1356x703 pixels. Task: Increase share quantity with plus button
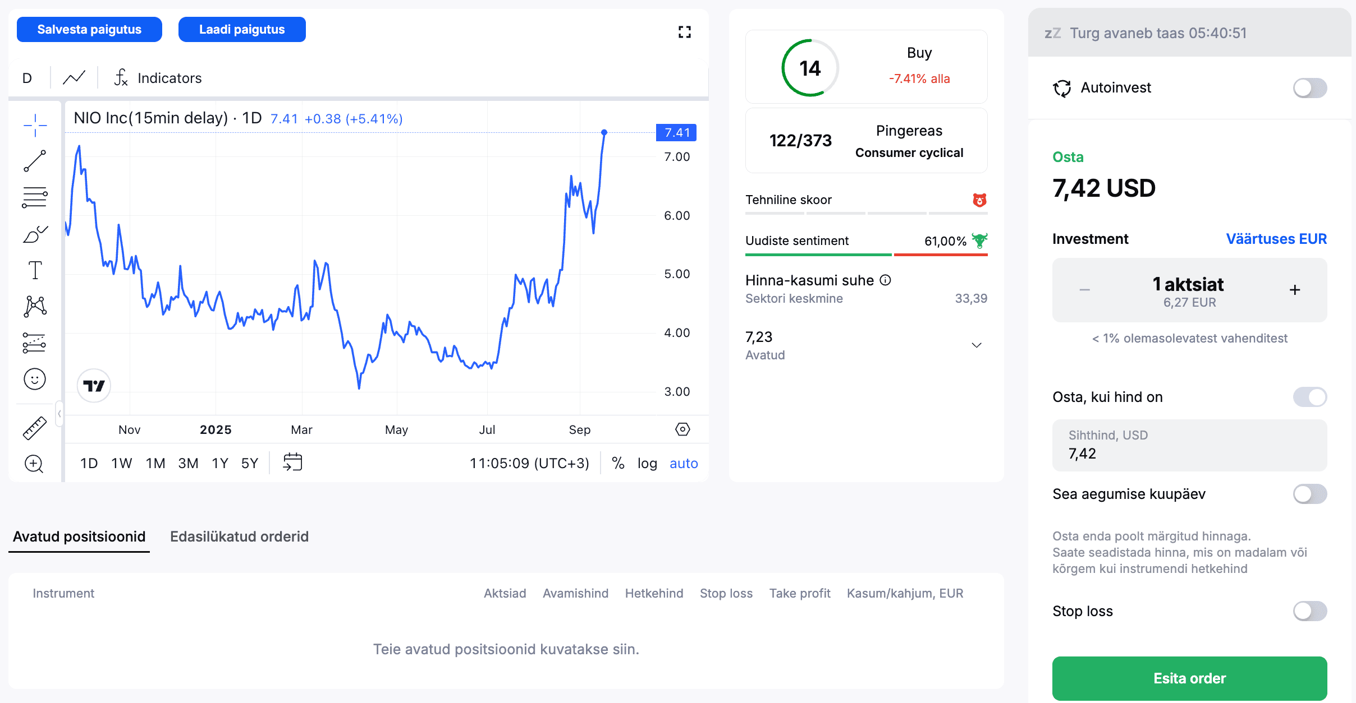point(1295,290)
